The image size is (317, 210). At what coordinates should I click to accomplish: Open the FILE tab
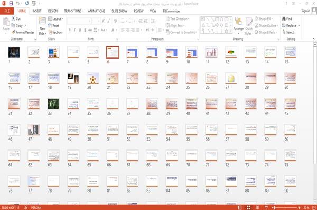tap(7, 11)
